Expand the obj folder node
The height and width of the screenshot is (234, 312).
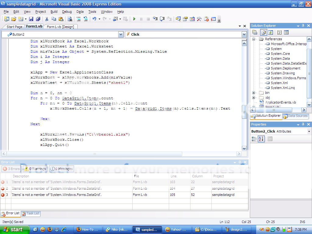pyautogui.click(x=254, y=97)
